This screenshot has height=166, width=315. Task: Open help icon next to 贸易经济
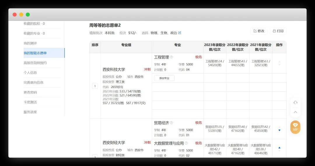coord(171,123)
